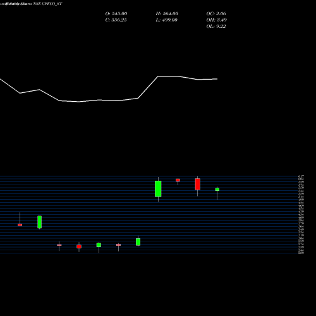Viewport: 316px width, 316px height.
Task: Select the close price 'C: 556.25'
Action: [x=116, y=20]
